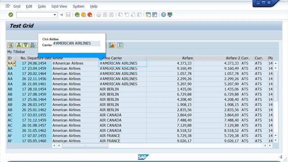Click the Last Page icon
288x162 pixels.
point(139,15)
